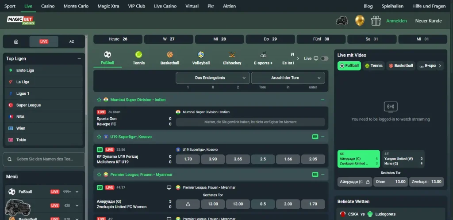Open Super League in Top Ligen

click(x=44, y=105)
